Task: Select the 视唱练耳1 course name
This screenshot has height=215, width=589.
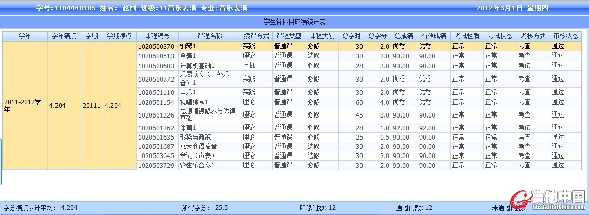Action: pos(194,102)
